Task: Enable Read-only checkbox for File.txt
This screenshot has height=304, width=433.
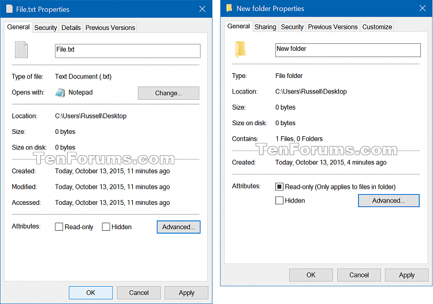Action: (x=59, y=227)
